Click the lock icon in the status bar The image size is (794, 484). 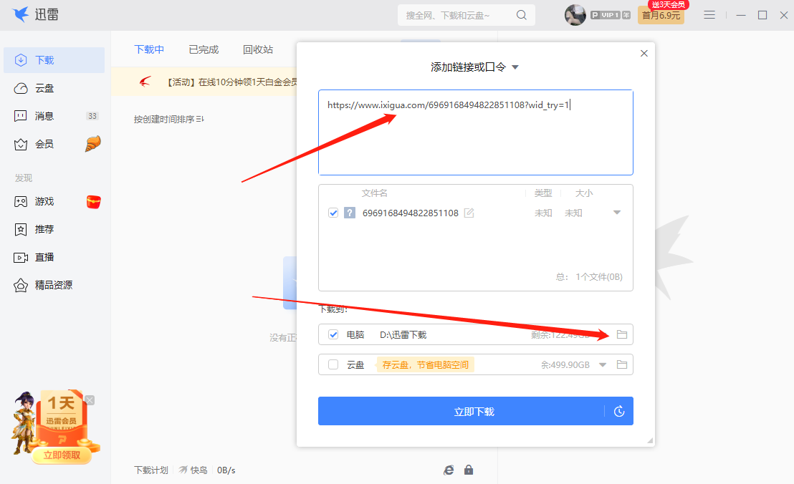click(469, 470)
